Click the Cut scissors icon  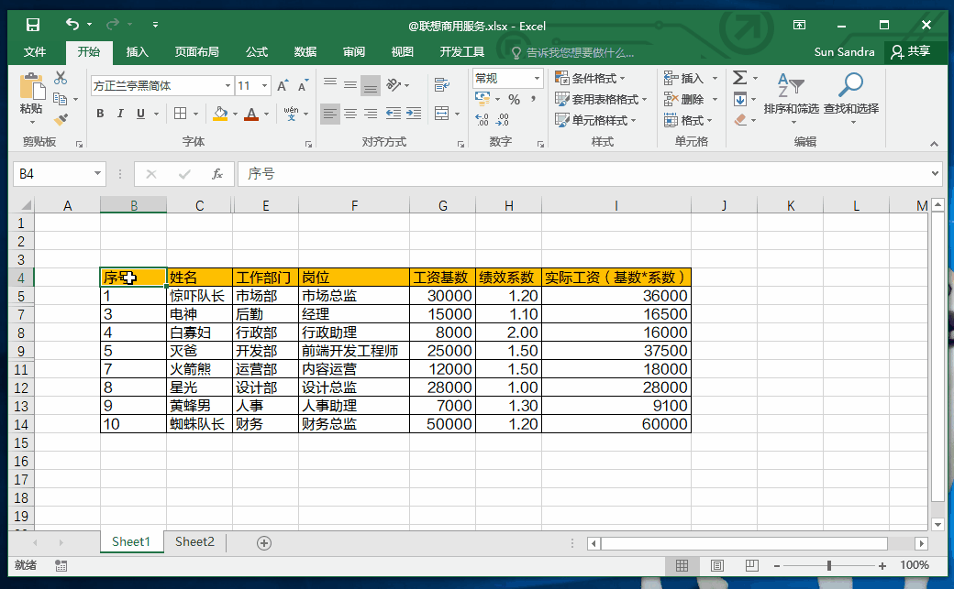[61, 79]
